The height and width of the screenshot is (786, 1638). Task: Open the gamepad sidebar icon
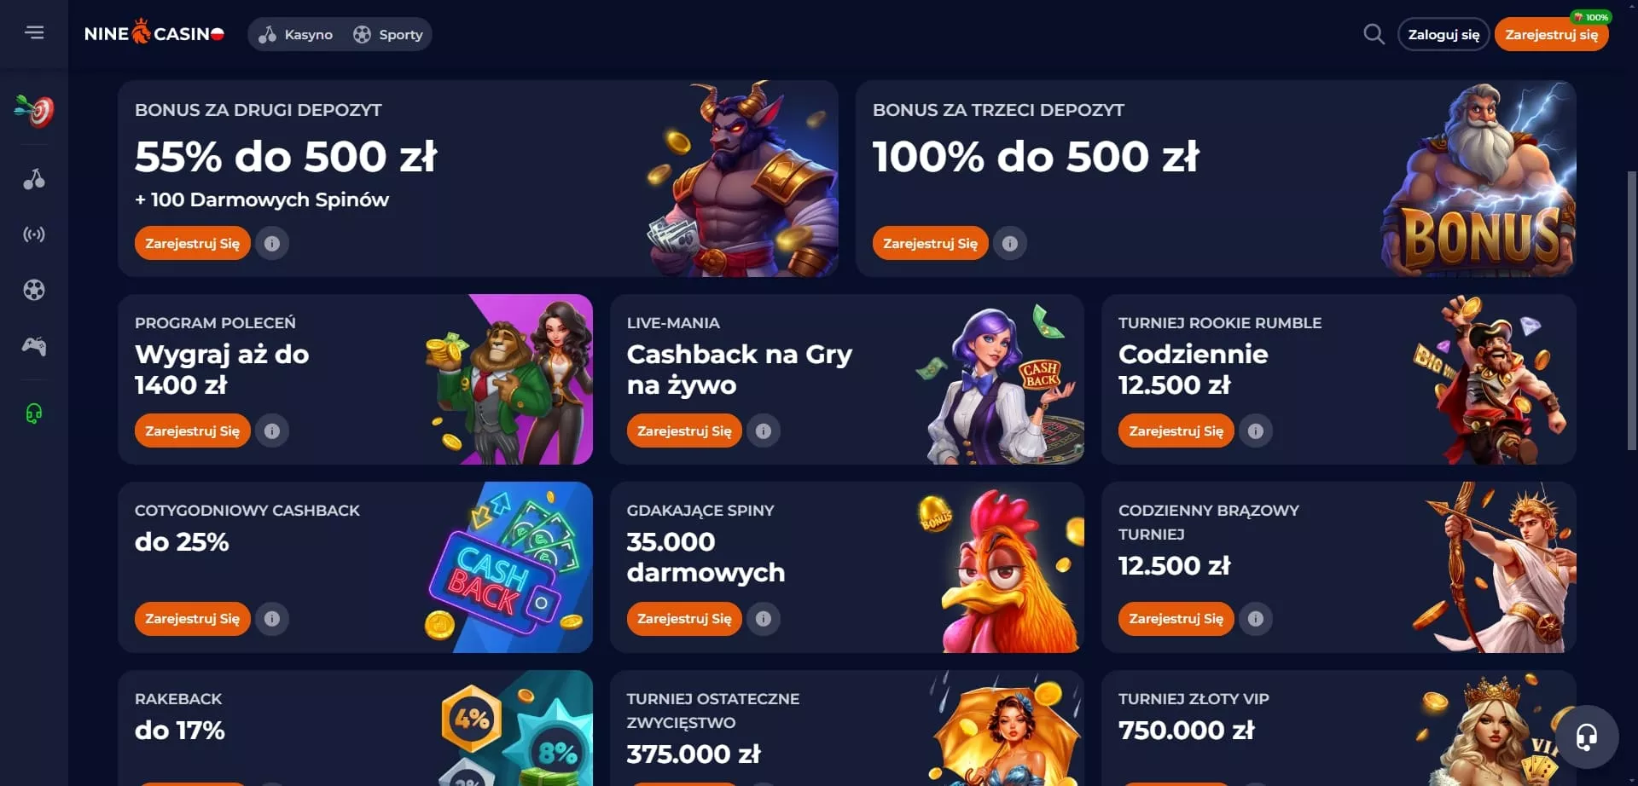pos(34,346)
